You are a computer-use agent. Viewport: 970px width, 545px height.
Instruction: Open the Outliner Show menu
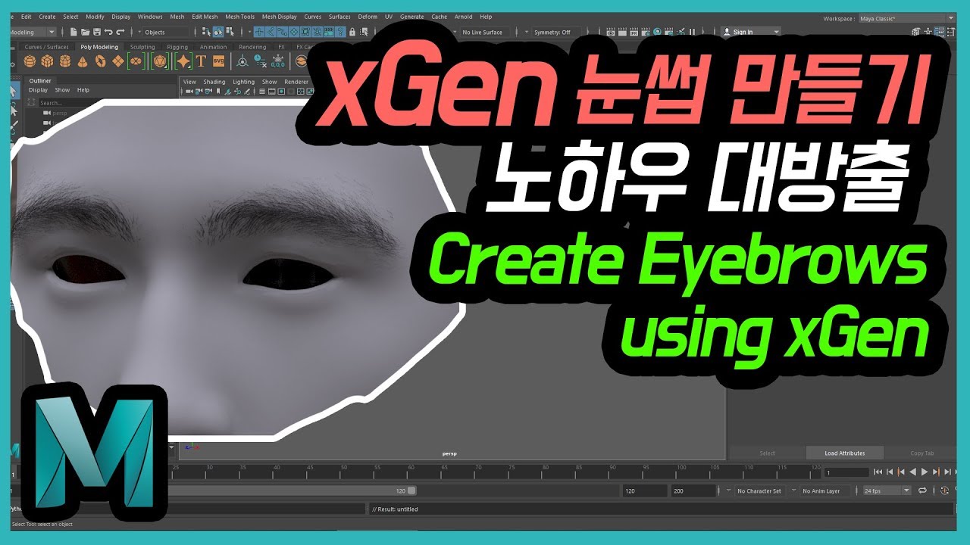pyautogui.click(x=62, y=90)
